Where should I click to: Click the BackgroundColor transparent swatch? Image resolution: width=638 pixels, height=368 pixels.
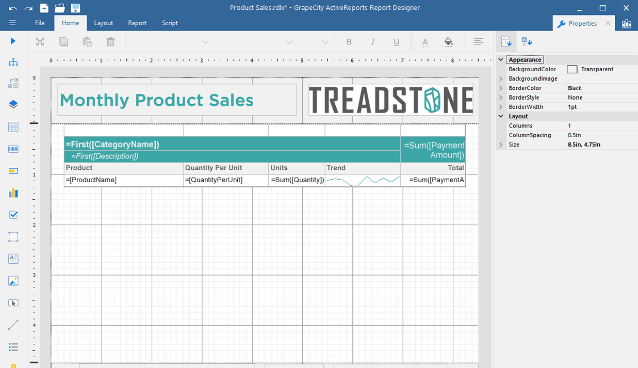click(572, 69)
